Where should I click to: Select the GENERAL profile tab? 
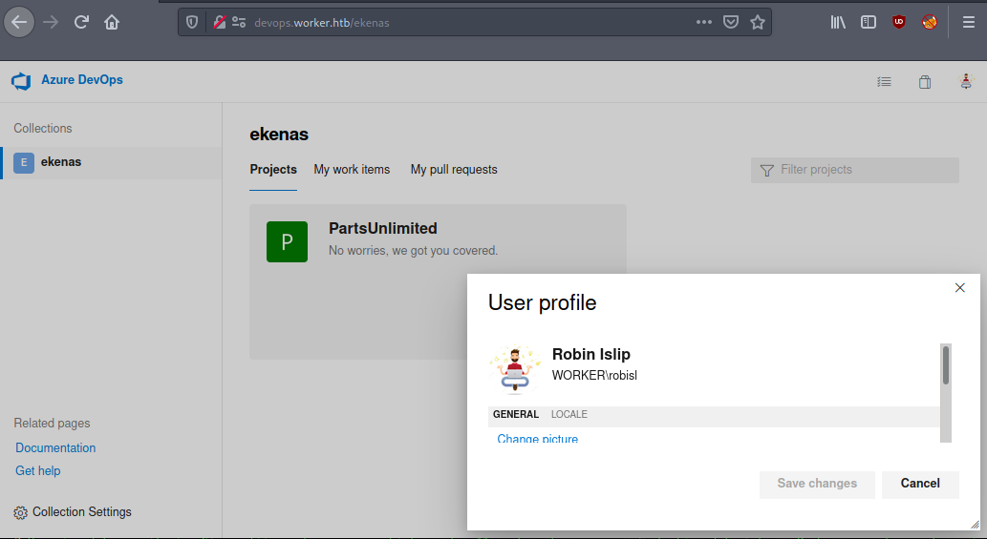pos(516,415)
